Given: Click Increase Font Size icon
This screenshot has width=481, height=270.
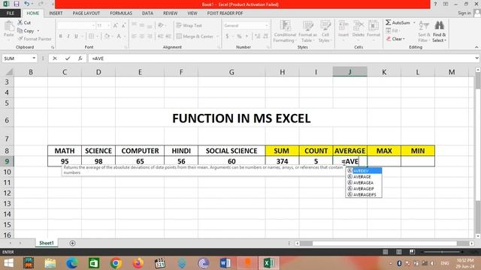Looking at the screenshot, I should click(115, 25).
